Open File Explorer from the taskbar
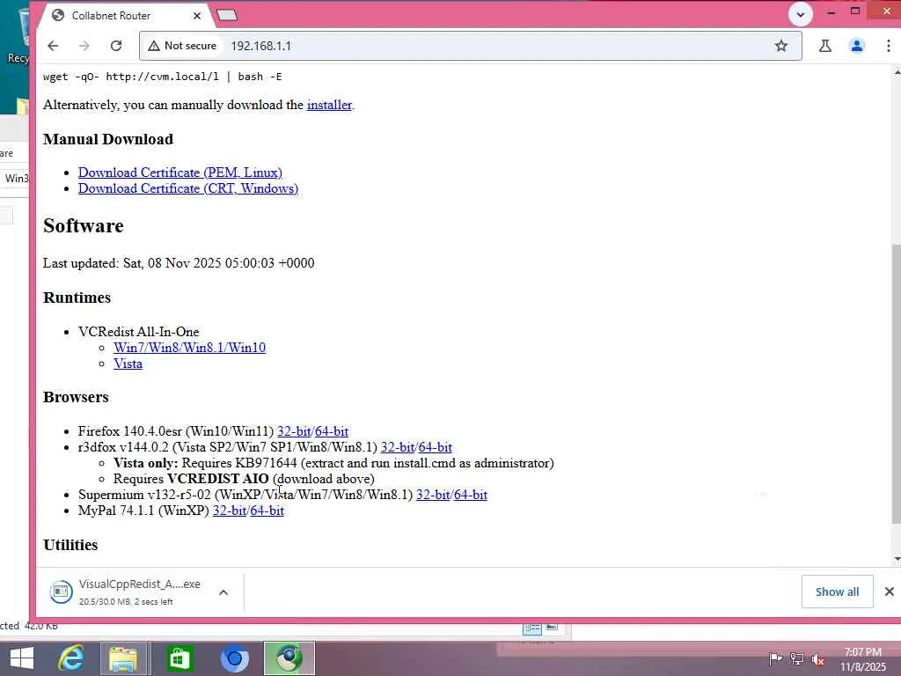The height and width of the screenshot is (676, 901). pyautogui.click(x=123, y=658)
